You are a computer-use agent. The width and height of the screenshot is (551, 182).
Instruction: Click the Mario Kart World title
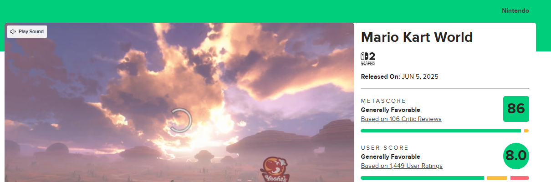[417, 37]
